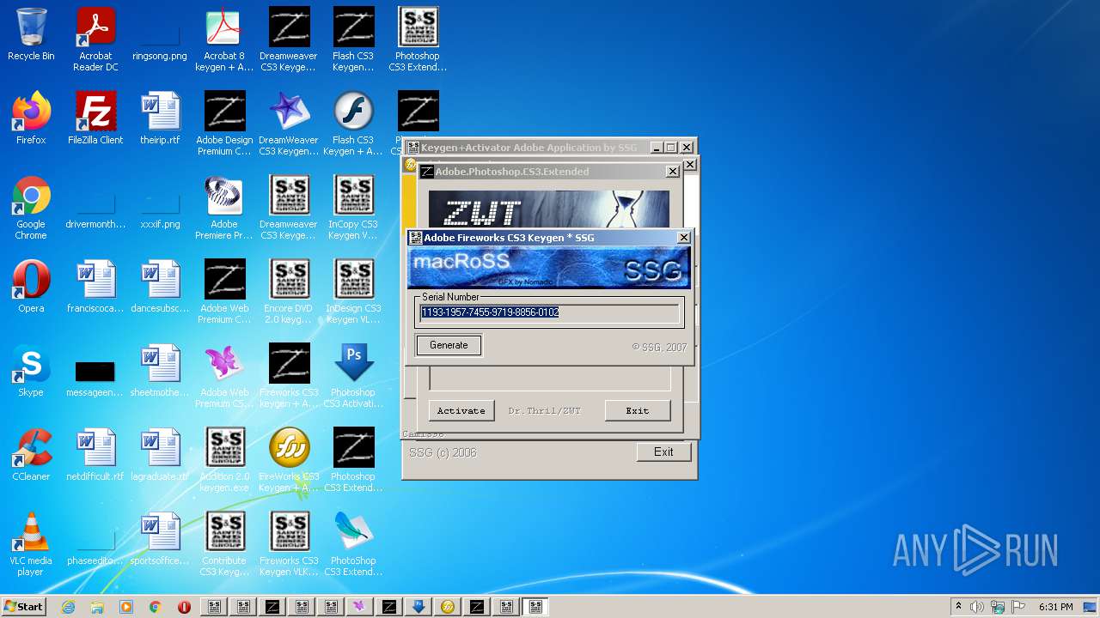1100x618 pixels.
Task: Open Contribute CS3 Keygen icon
Action: [224, 544]
